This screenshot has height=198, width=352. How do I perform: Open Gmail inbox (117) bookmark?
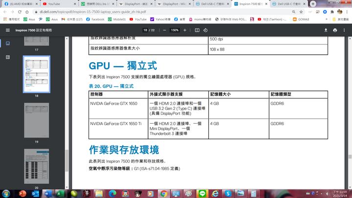click(72, 19)
